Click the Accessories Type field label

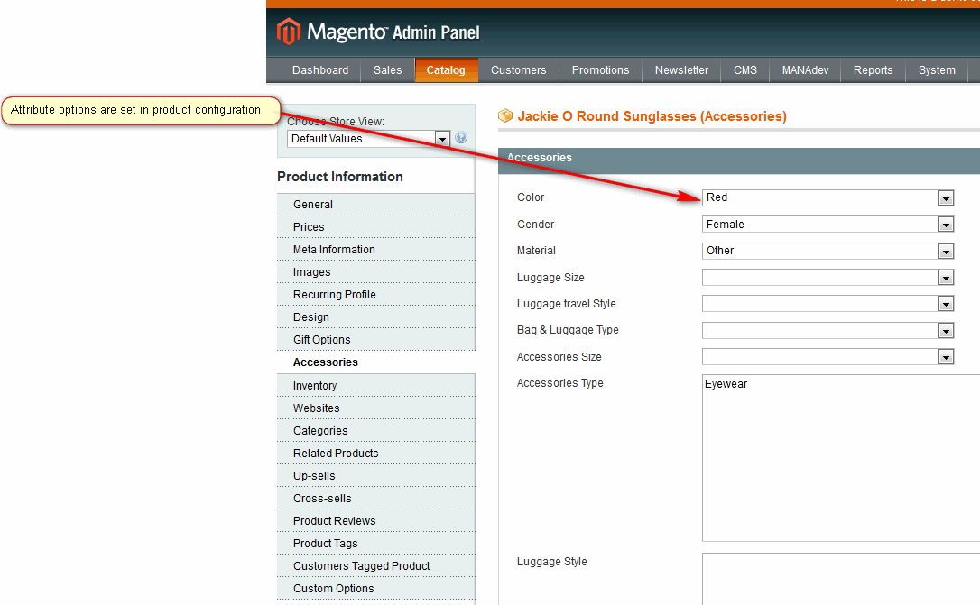pos(560,383)
